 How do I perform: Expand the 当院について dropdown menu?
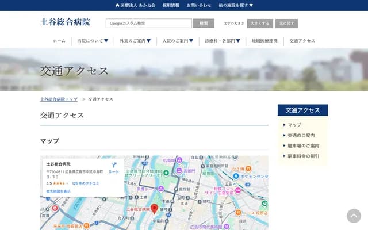(x=93, y=41)
